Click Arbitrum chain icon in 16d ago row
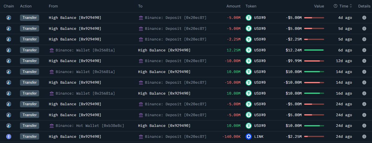This screenshot has width=372, height=143. (x=9, y=93)
